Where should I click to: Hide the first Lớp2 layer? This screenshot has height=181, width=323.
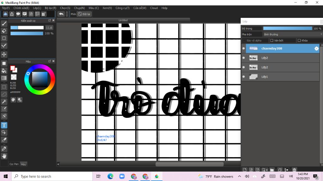(x=244, y=58)
